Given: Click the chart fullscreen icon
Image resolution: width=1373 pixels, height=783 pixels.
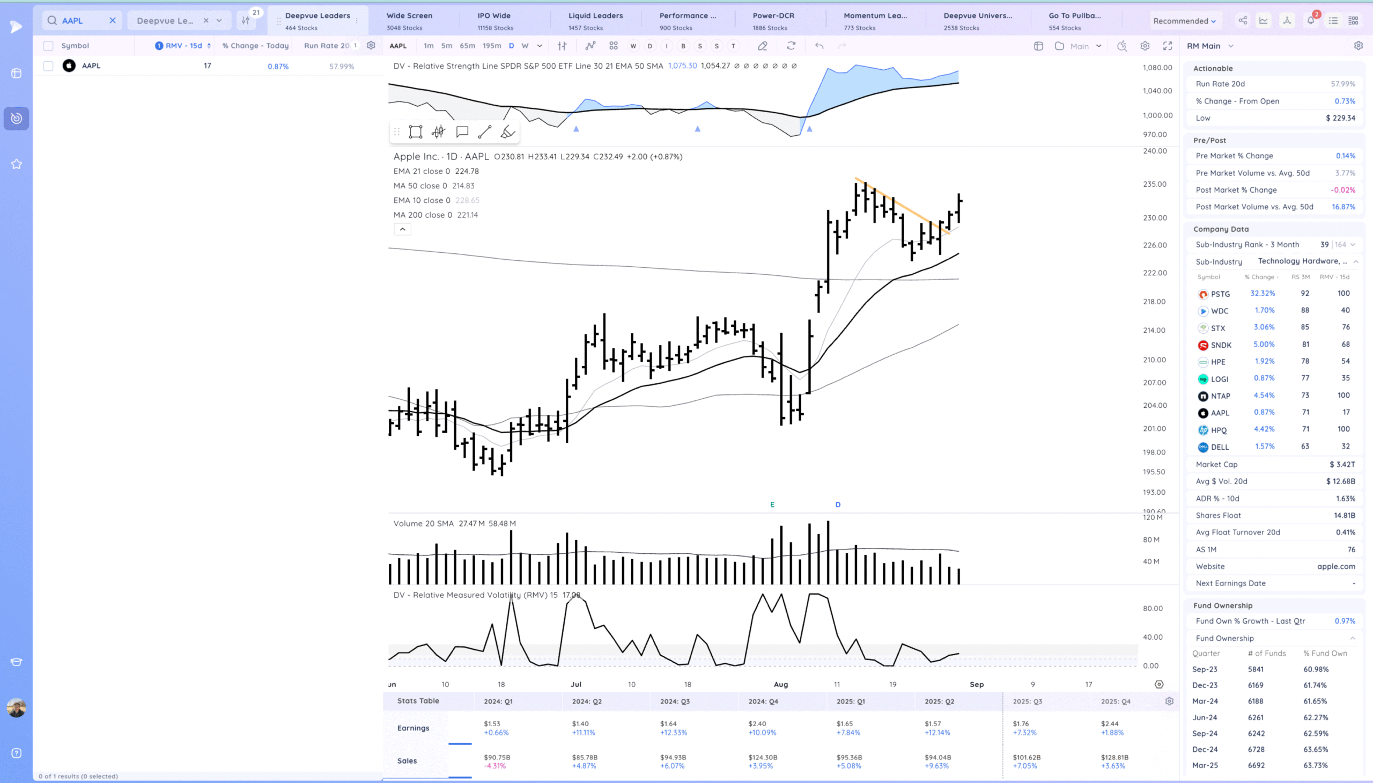Looking at the screenshot, I should coord(1167,46).
